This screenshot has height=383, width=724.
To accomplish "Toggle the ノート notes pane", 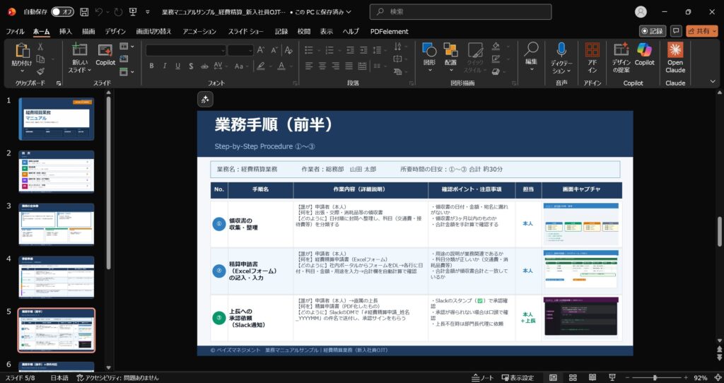I will coord(483,378).
